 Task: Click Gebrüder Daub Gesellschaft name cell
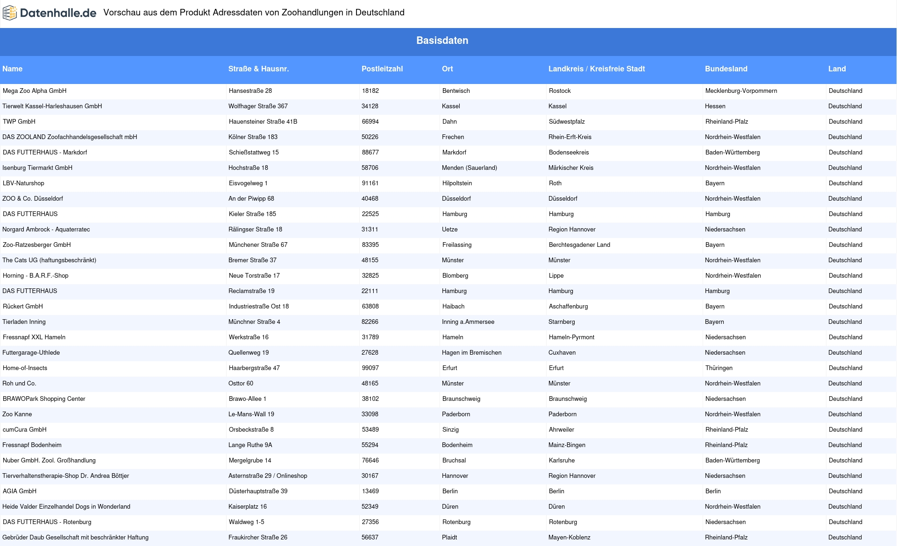(x=75, y=538)
